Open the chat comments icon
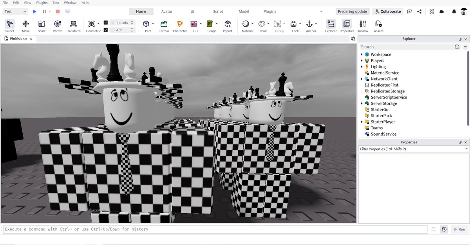The image size is (470, 245). point(409,11)
